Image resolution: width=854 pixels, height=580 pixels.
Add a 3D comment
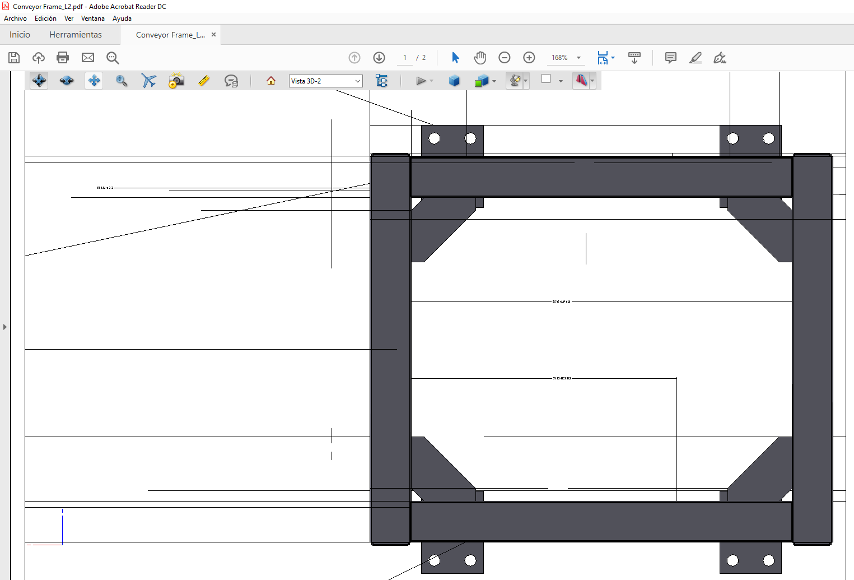pyautogui.click(x=231, y=80)
